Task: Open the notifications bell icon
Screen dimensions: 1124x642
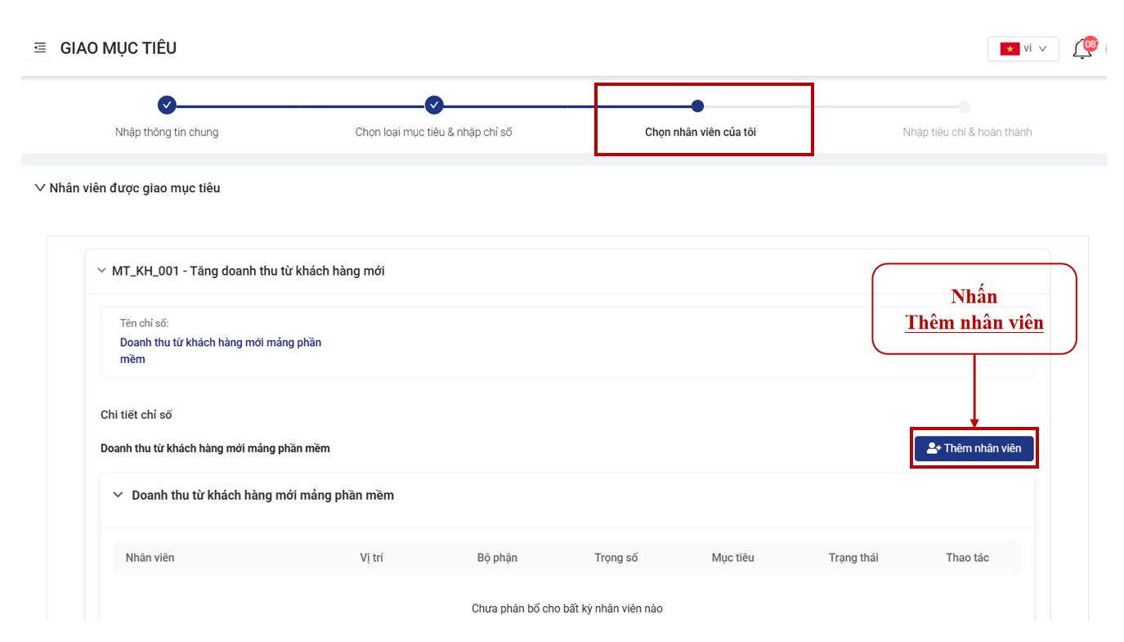Action: (x=1082, y=49)
